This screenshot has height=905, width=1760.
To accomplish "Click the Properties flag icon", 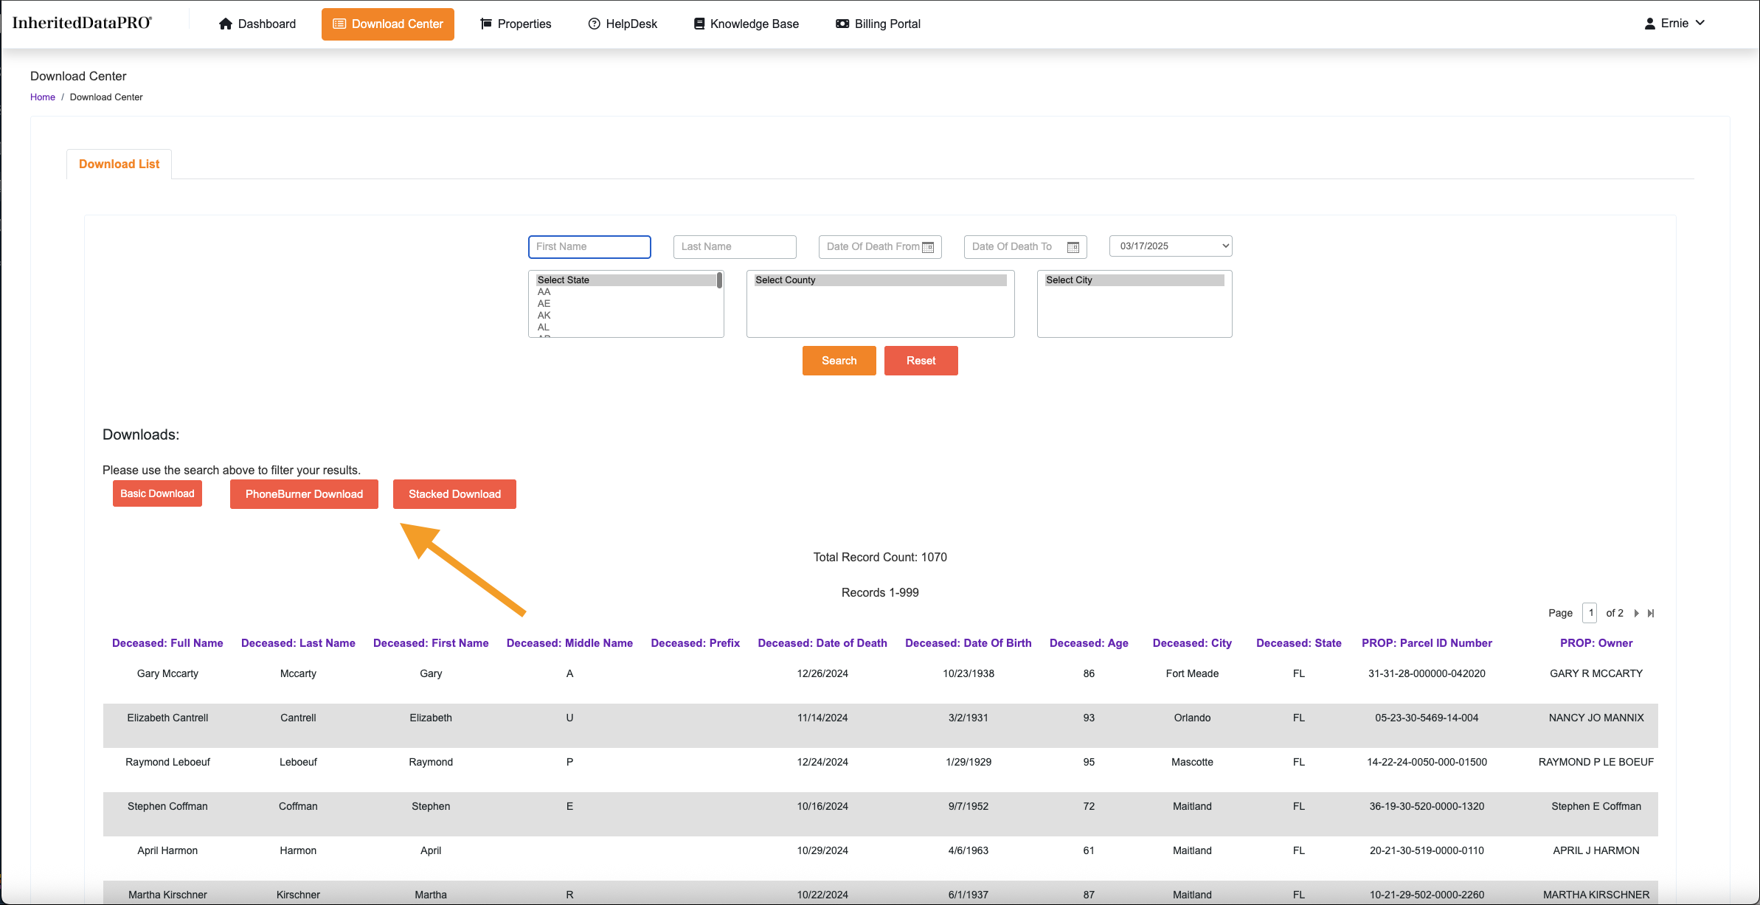I will pos(486,24).
